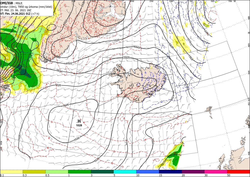Click the olive 0.3 legend color segment
Viewport: 250px width, 177px height.
coord(34,172)
